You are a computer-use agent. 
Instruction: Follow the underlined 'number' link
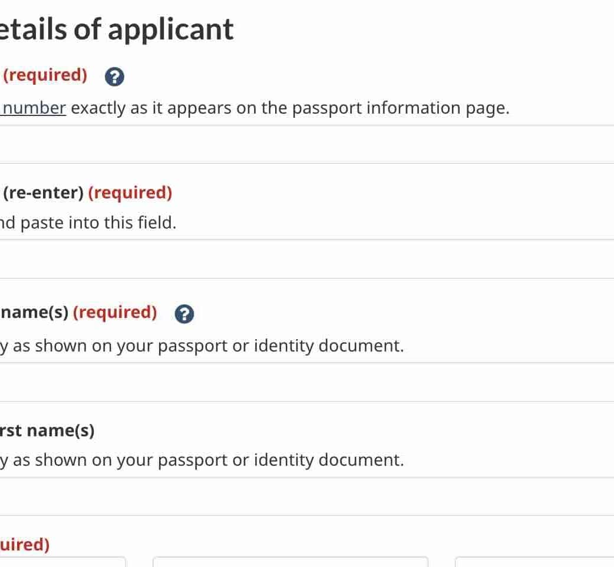tap(34, 108)
